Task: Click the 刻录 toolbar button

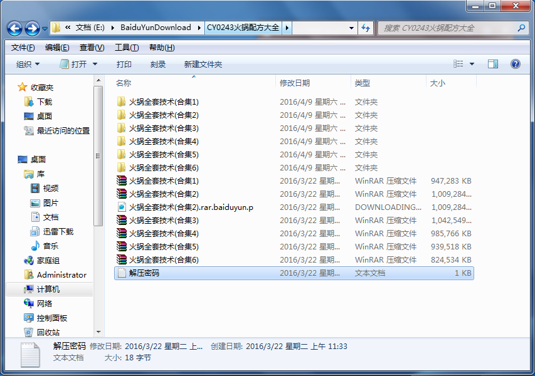Action: tap(158, 64)
